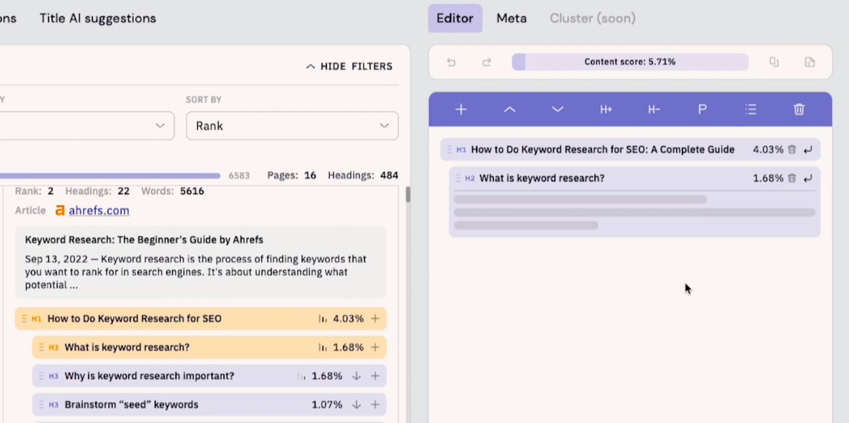The width and height of the screenshot is (849, 423).
Task: Convert block to paragraph with P icon
Action: pos(702,109)
